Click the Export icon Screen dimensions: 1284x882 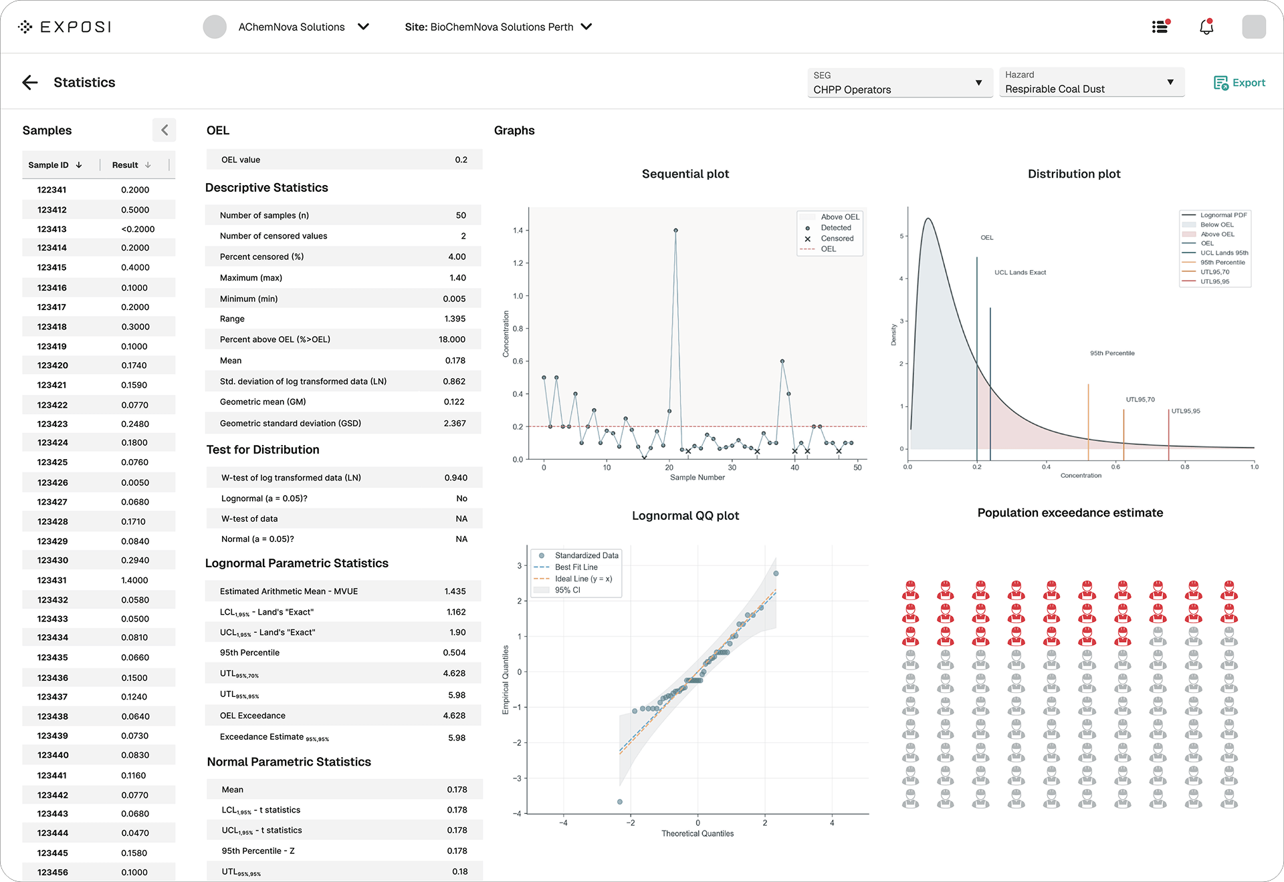(x=1220, y=83)
